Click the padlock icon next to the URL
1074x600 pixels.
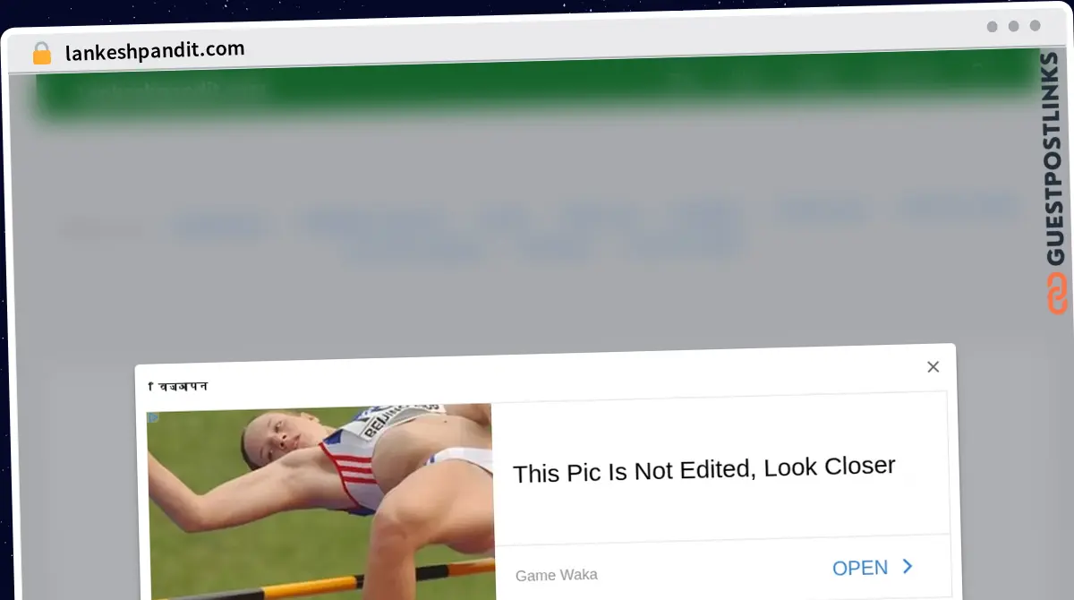point(41,54)
